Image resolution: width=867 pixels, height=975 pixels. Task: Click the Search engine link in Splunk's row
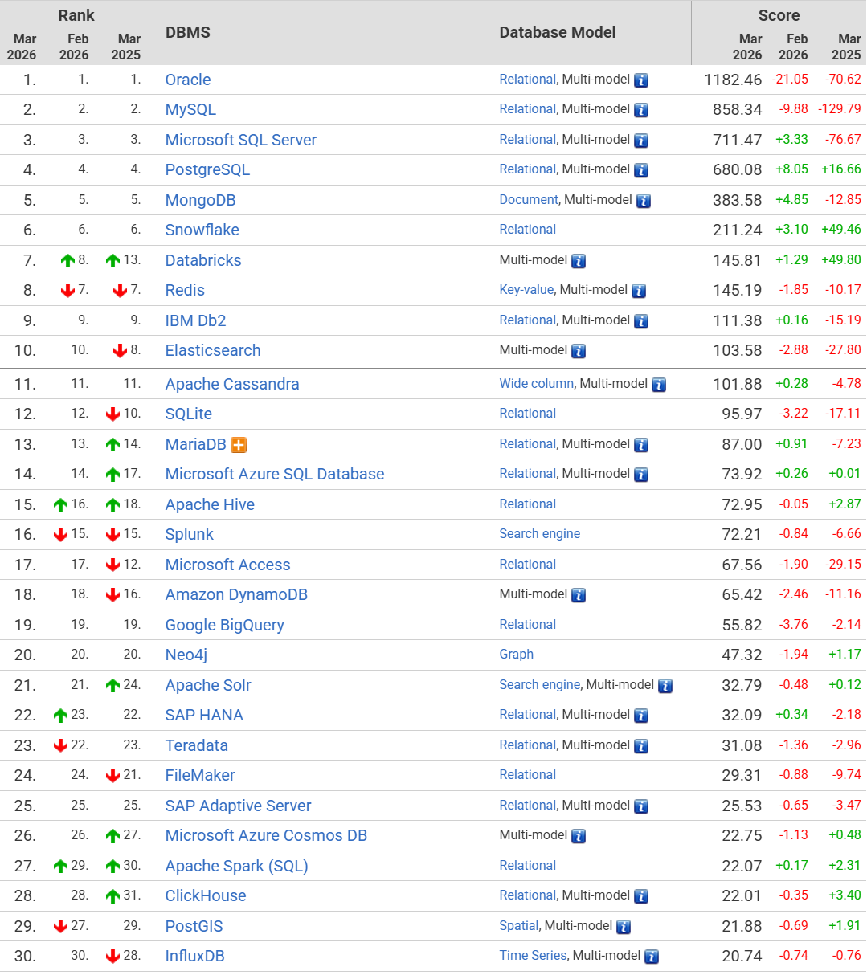539,534
